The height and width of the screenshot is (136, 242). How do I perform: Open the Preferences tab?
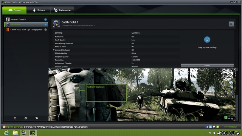[x=62, y=10]
